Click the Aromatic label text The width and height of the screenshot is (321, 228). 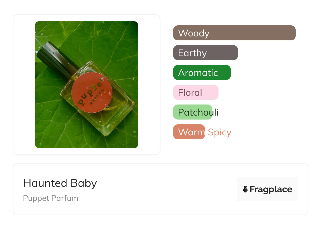[x=198, y=73]
